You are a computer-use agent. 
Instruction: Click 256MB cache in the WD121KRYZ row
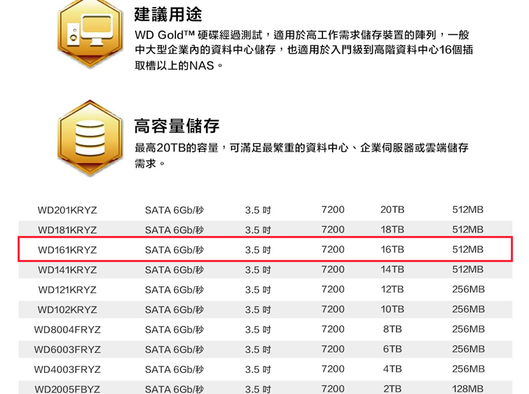pyautogui.click(x=468, y=289)
